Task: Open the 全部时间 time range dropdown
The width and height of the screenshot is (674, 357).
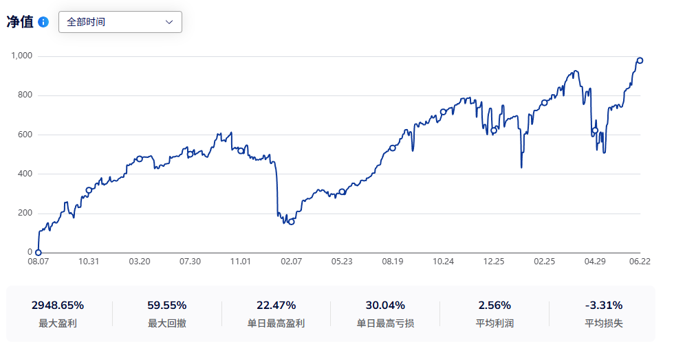Action: click(120, 22)
